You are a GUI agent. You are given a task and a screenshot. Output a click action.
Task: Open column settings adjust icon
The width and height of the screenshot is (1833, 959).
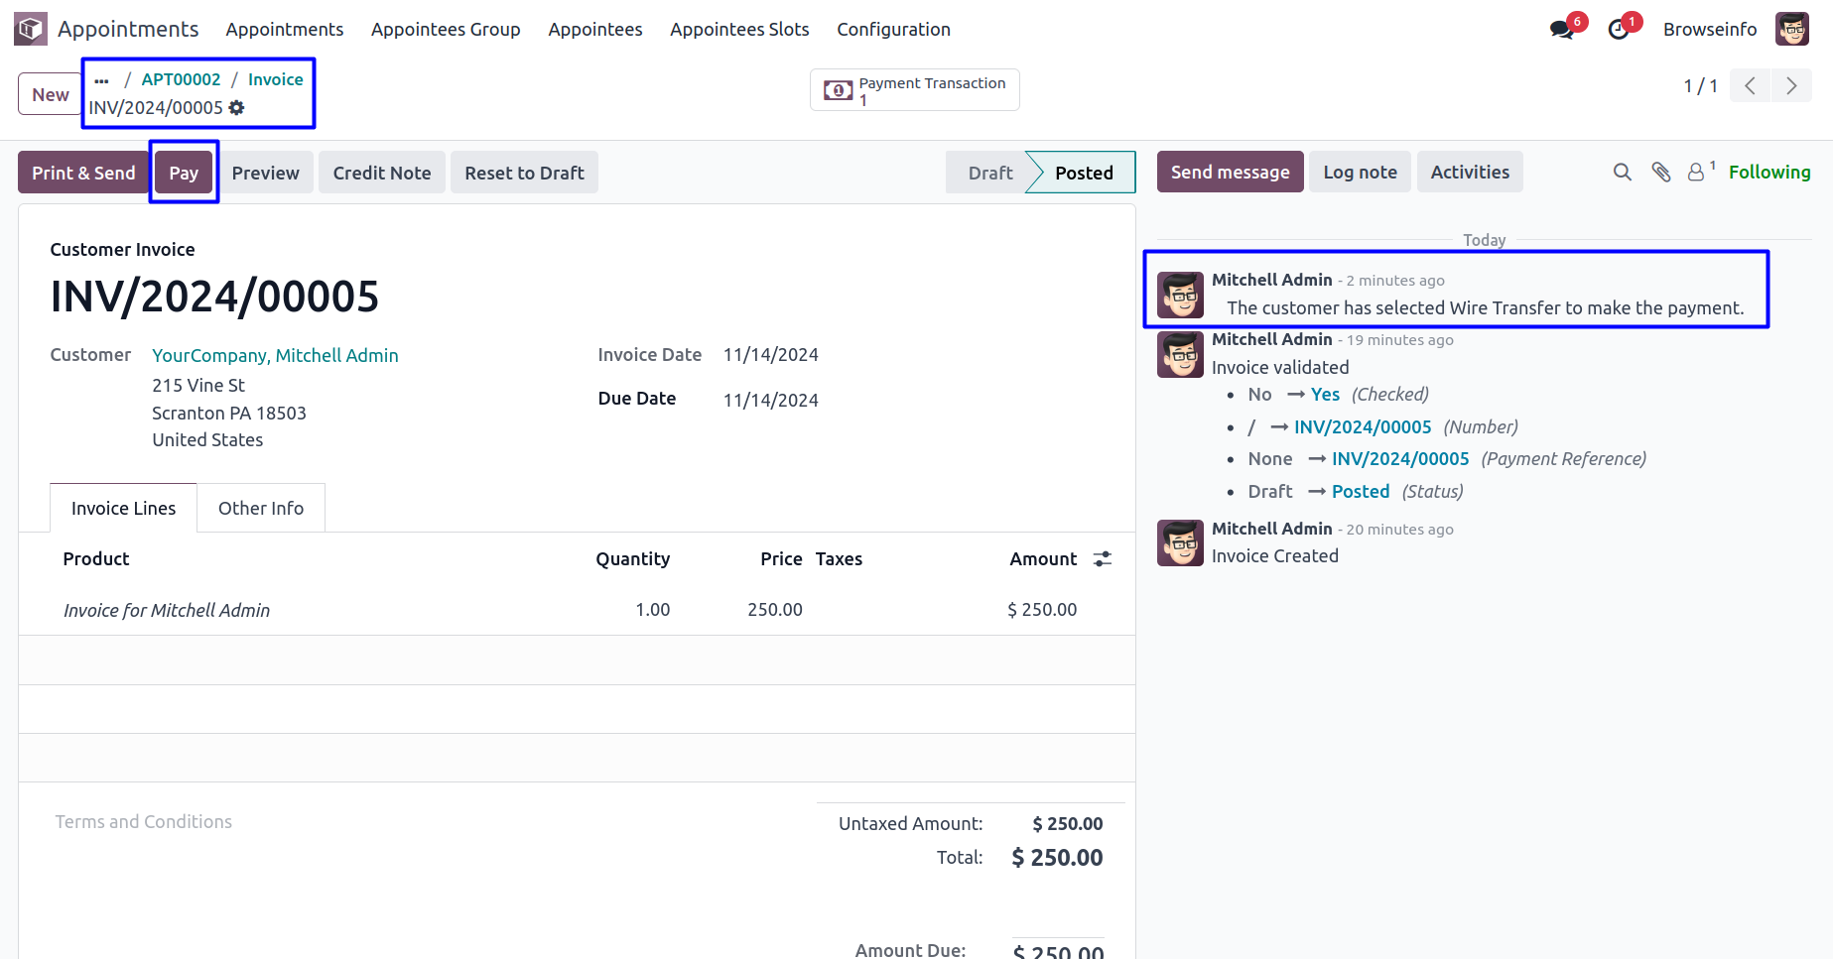point(1102,559)
